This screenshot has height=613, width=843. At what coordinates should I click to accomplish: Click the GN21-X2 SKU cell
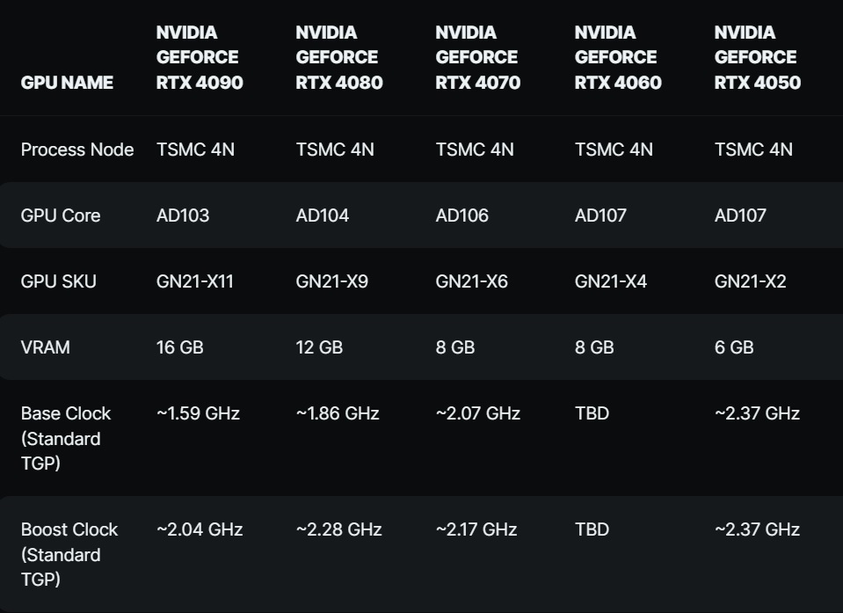(x=750, y=281)
